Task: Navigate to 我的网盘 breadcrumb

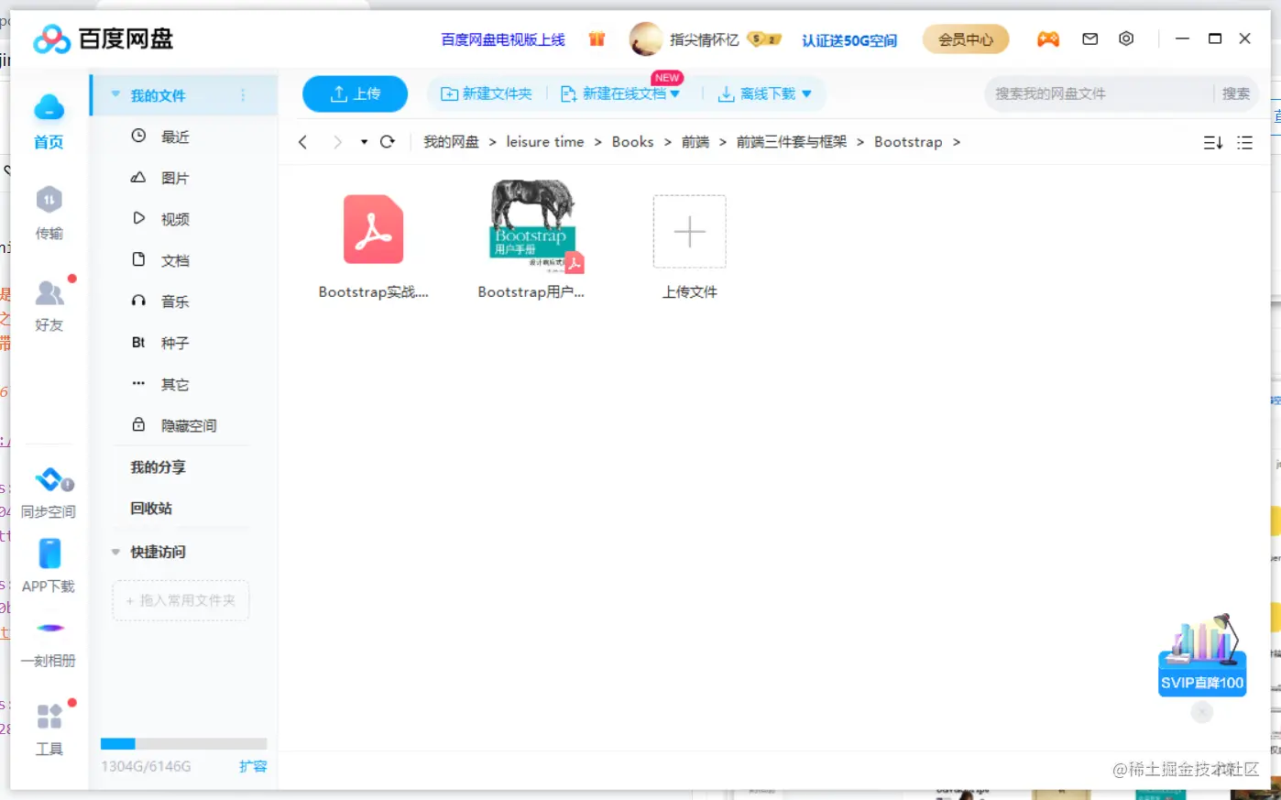Action: click(x=451, y=142)
